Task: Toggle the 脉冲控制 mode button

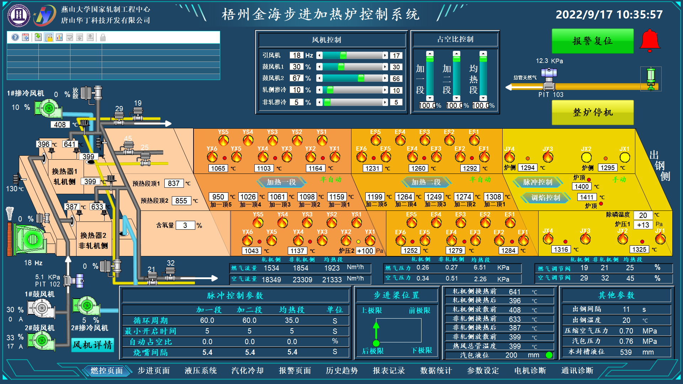Action: point(538,182)
